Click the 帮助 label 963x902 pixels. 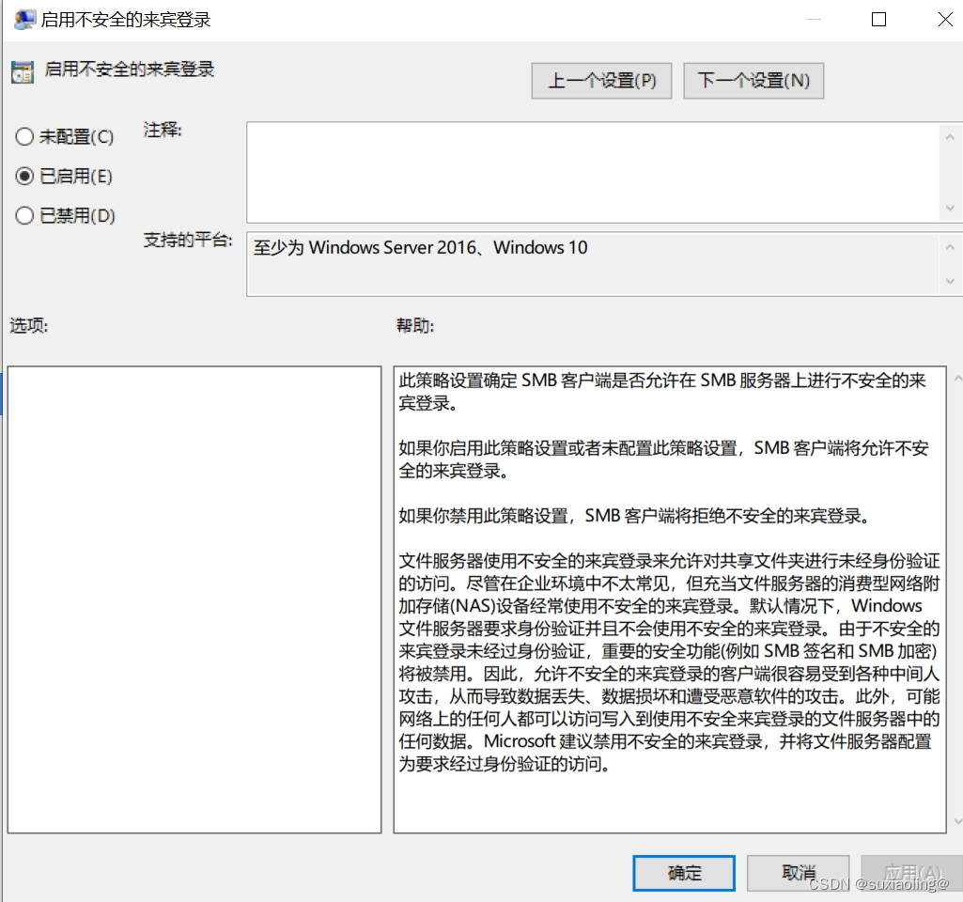click(415, 325)
